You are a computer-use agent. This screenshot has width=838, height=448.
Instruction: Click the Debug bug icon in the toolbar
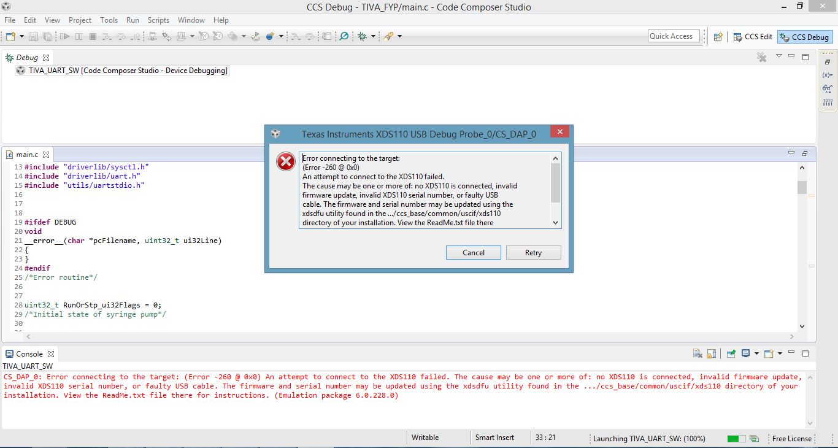[362, 36]
